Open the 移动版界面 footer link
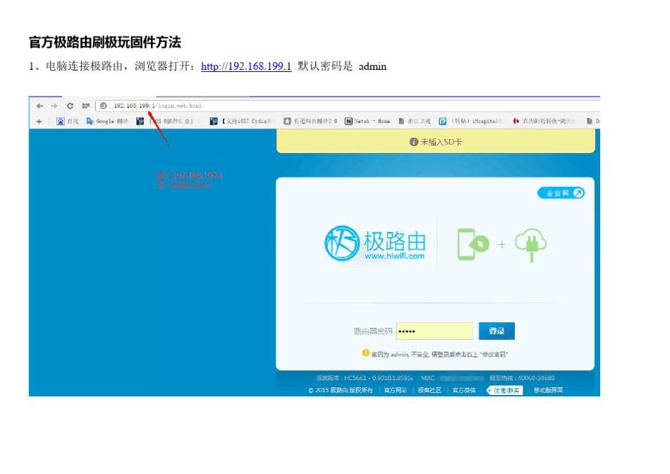The image size is (670, 474). click(x=548, y=390)
